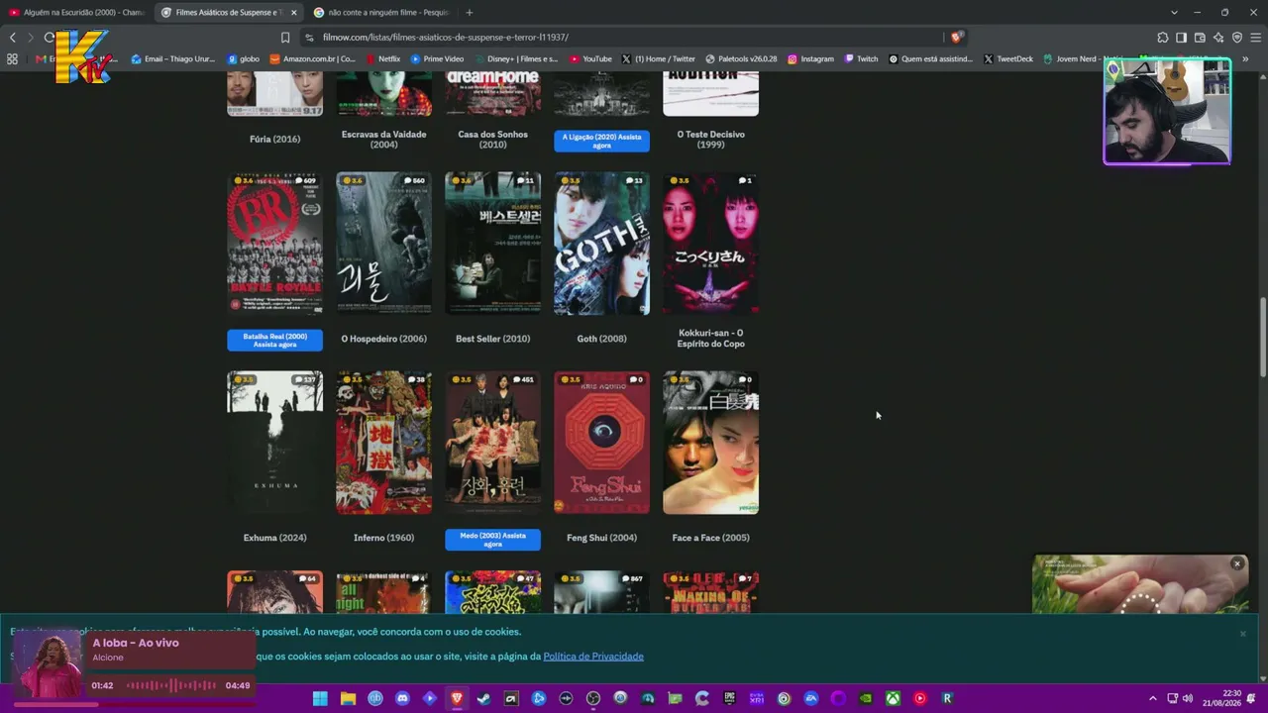
Task: Expand the system tray hidden icons
Action: [x=1152, y=698]
